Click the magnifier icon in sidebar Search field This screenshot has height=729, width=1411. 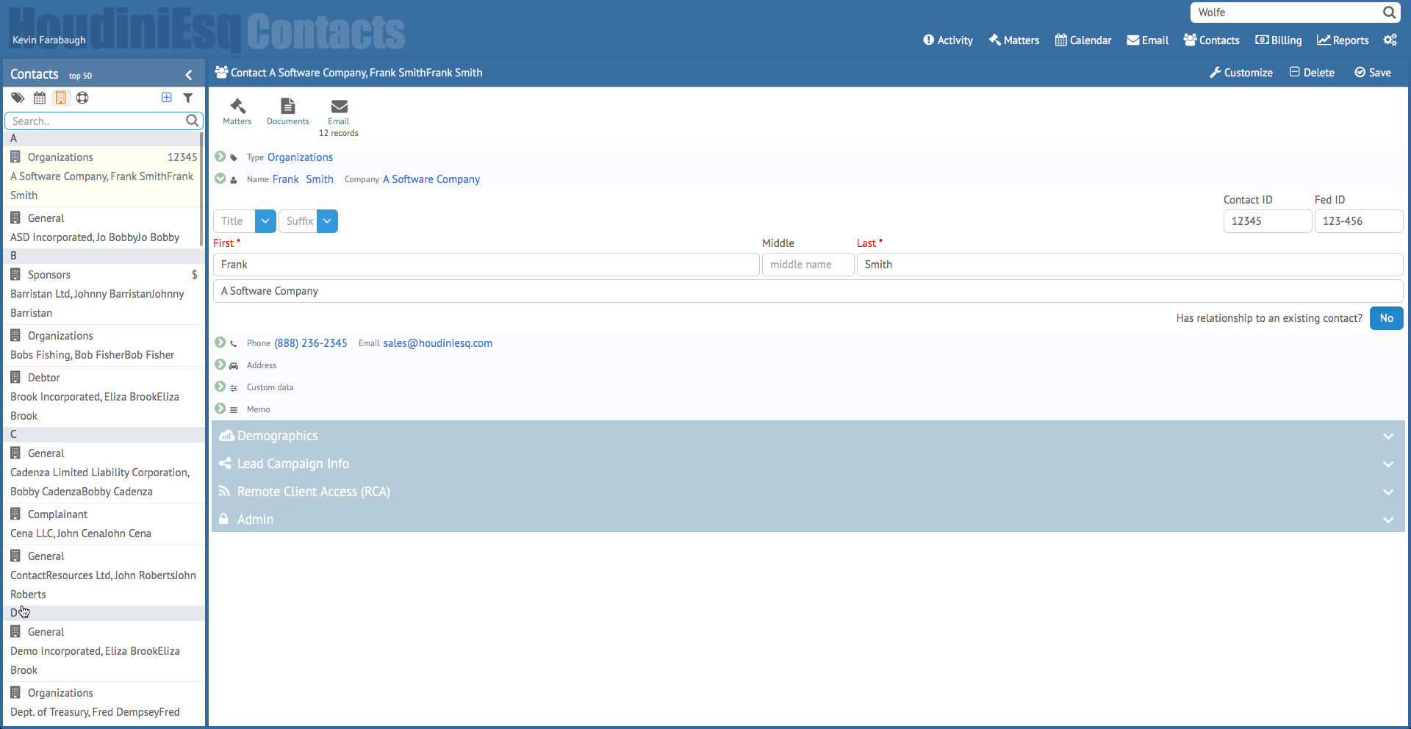tap(192, 121)
